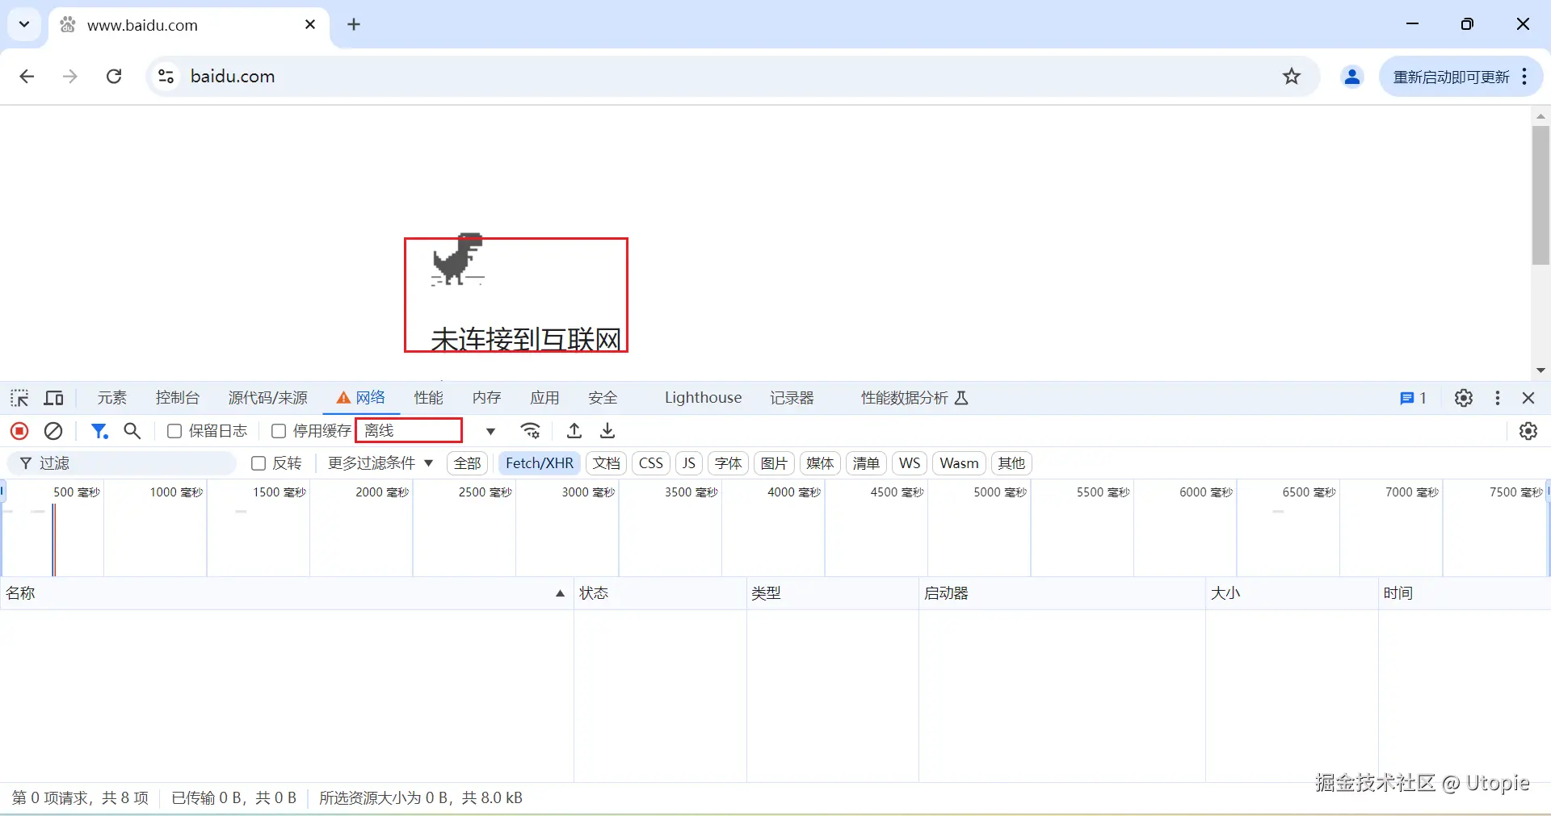Screen dimensions: 1551x816
Task: Stop recording network log
Action: 19,431
